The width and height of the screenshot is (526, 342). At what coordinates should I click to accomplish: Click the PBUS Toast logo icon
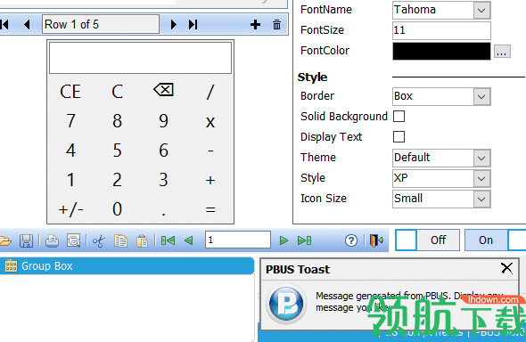(x=286, y=304)
